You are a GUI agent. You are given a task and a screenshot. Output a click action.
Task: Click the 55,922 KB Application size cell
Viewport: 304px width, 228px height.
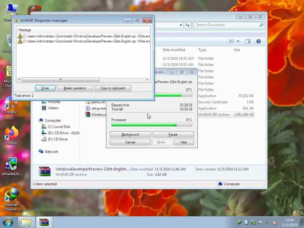[x=246, y=96]
